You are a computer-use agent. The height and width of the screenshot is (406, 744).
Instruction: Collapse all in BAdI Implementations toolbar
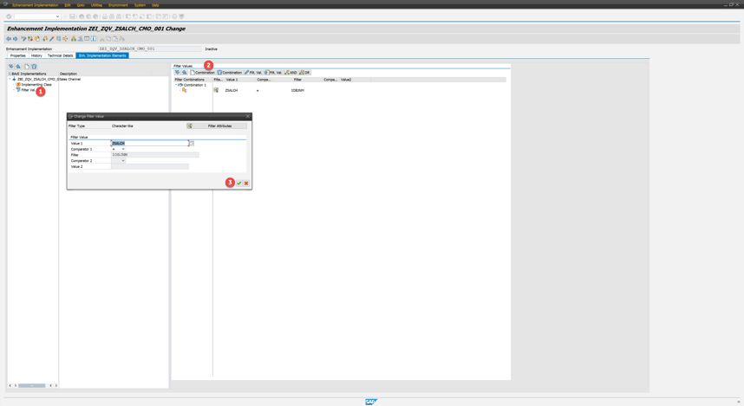(x=18, y=67)
